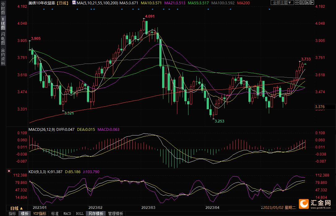Click the K:91.387 value
336x216 pixels.
point(55,172)
